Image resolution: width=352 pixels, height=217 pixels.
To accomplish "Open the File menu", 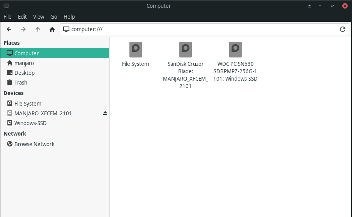I will (x=7, y=17).
